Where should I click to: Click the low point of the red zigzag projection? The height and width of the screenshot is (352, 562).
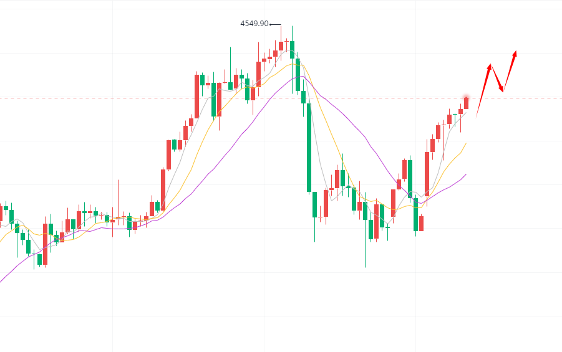(x=502, y=91)
